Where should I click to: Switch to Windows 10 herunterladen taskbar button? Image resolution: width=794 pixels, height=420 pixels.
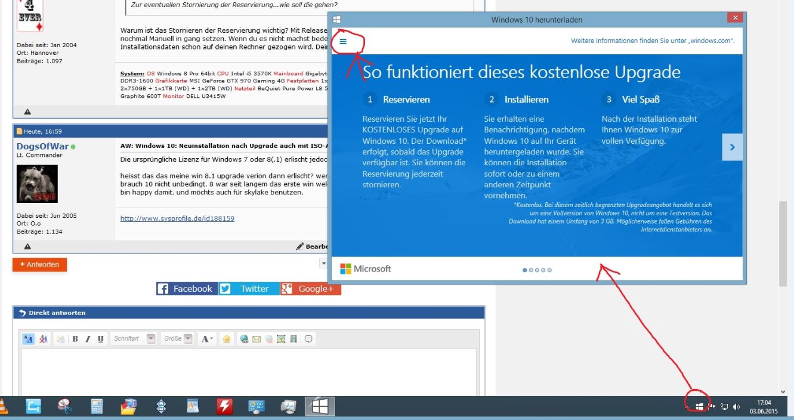coord(320,406)
